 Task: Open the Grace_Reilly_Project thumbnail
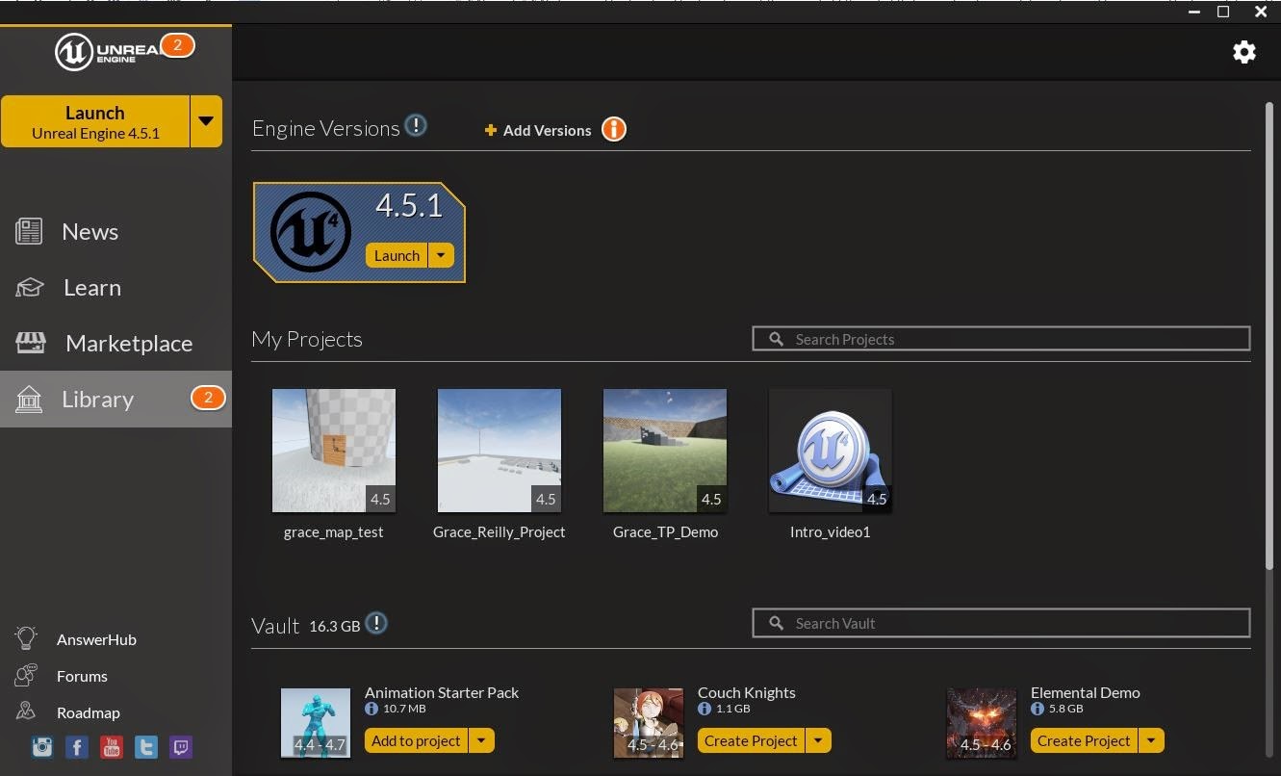(500, 451)
